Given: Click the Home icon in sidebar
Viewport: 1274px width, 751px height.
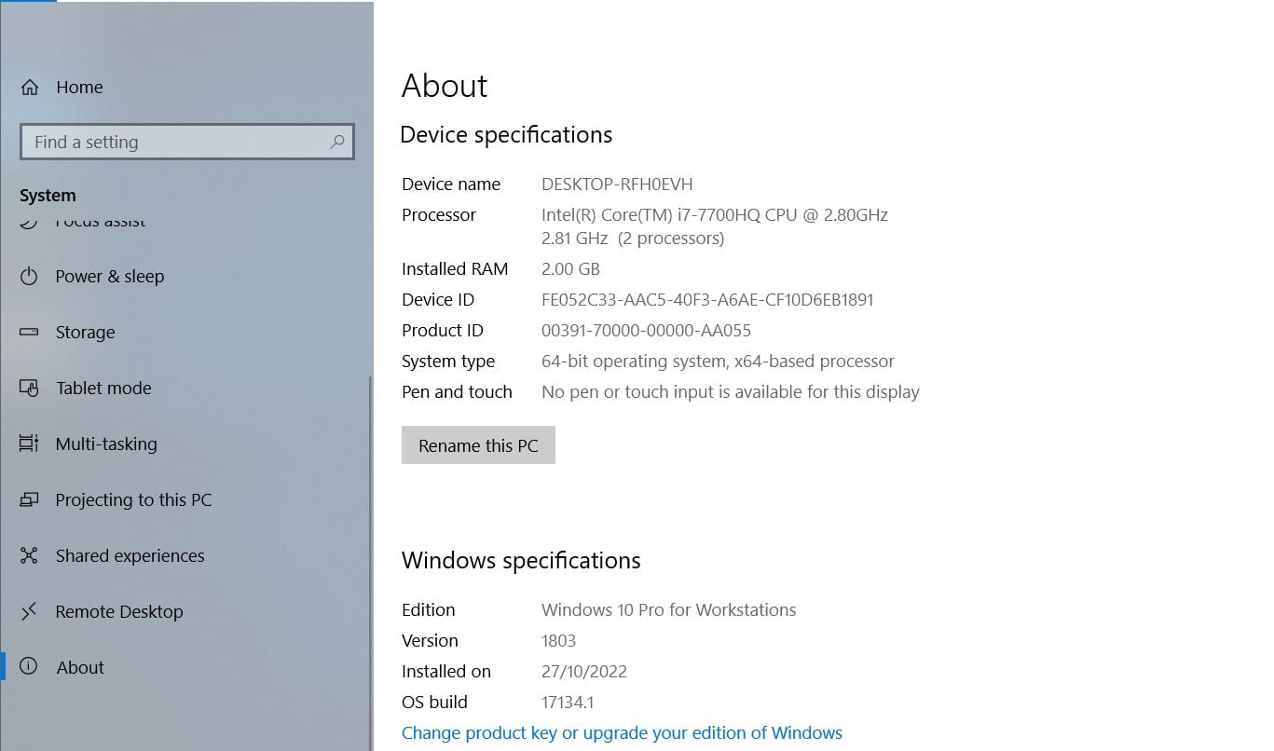Looking at the screenshot, I should pyautogui.click(x=30, y=87).
